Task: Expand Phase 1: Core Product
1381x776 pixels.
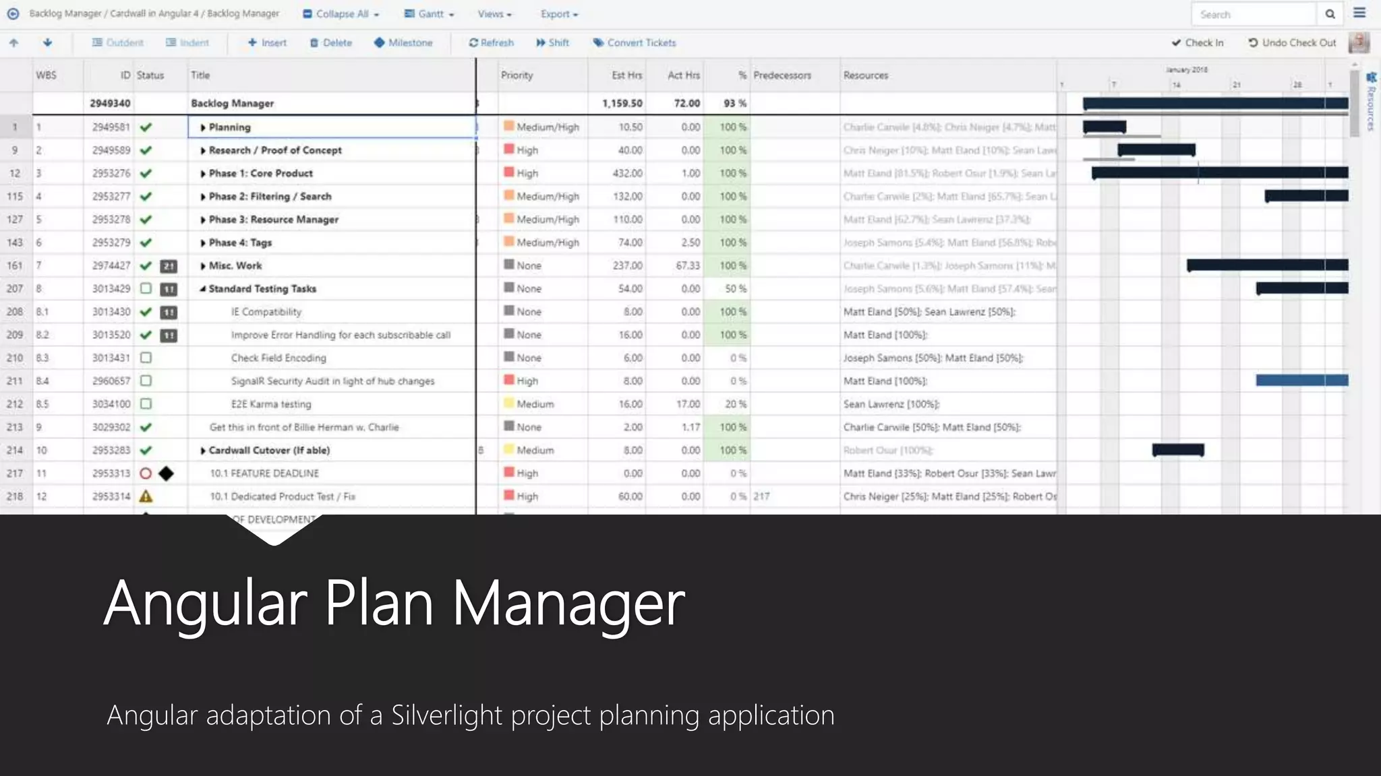Action: click(x=202, y=173)
